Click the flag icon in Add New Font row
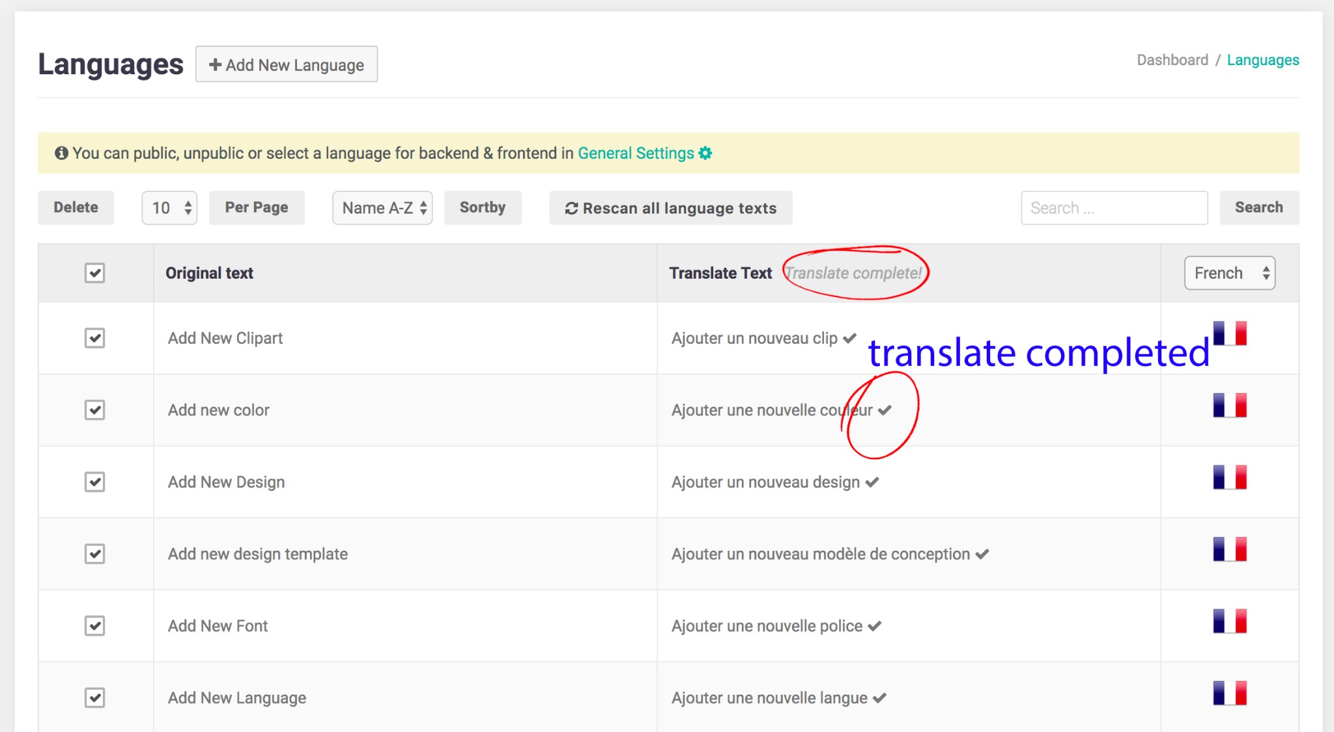Image resolution: width=1334 pixels, height=732 pixels. pos(1229,621)
